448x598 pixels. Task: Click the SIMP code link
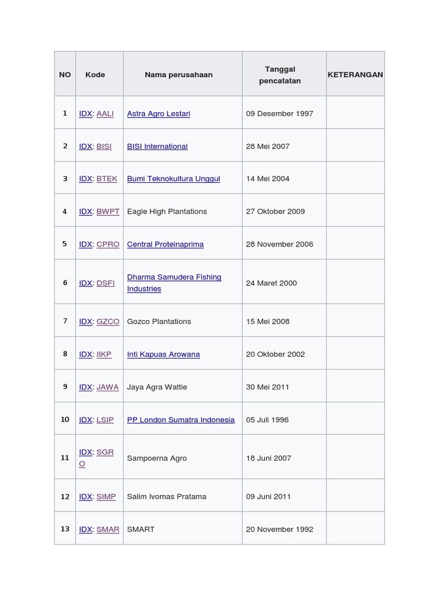(106, 497)
